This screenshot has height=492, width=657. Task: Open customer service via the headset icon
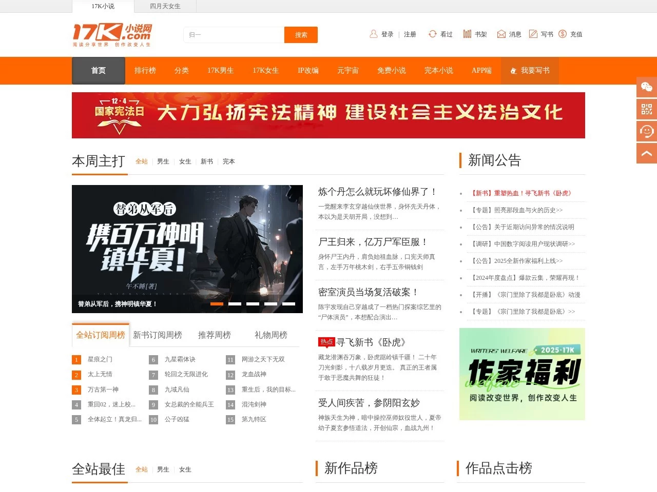(646, 131)
